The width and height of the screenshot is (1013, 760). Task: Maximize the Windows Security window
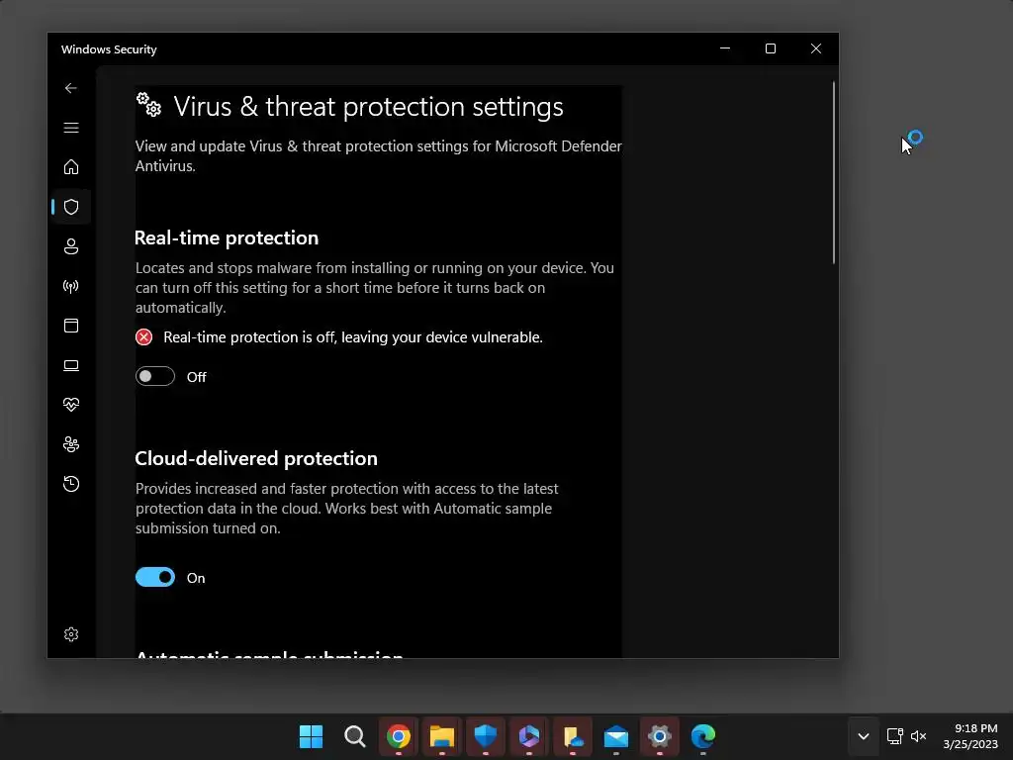[x=770, y=48]
